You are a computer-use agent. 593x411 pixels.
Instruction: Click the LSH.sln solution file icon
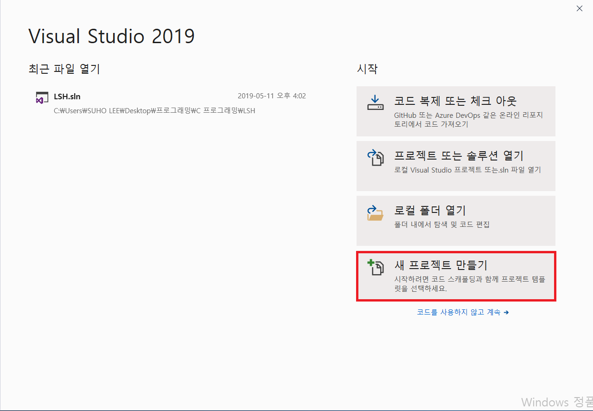click(x=42, y=98)
